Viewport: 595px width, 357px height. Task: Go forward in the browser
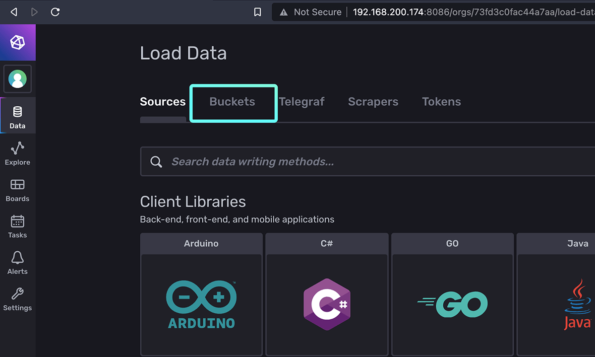click(x=34, y=12)
